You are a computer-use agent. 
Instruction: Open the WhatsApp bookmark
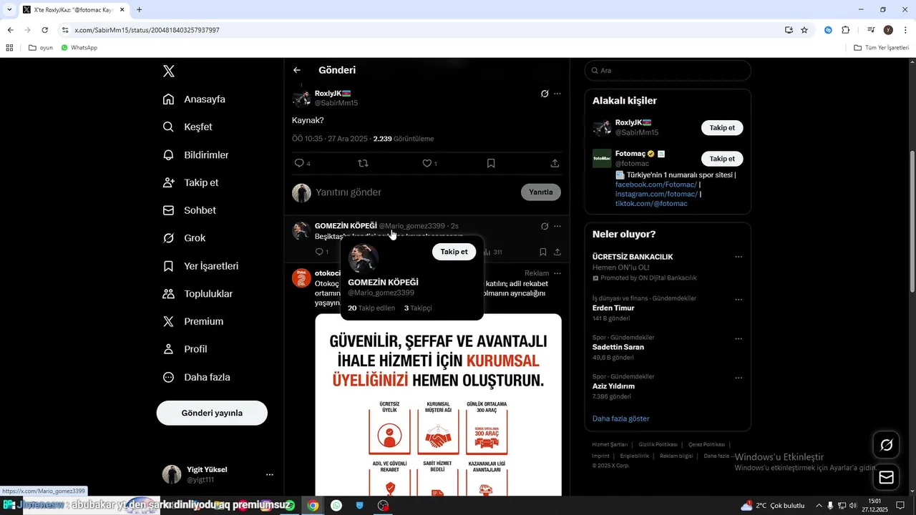coord(79,48)
